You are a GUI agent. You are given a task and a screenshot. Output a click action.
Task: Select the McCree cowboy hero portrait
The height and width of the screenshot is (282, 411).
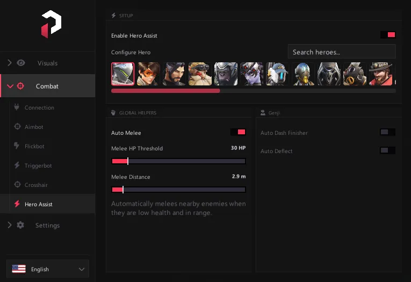(380, 74)
